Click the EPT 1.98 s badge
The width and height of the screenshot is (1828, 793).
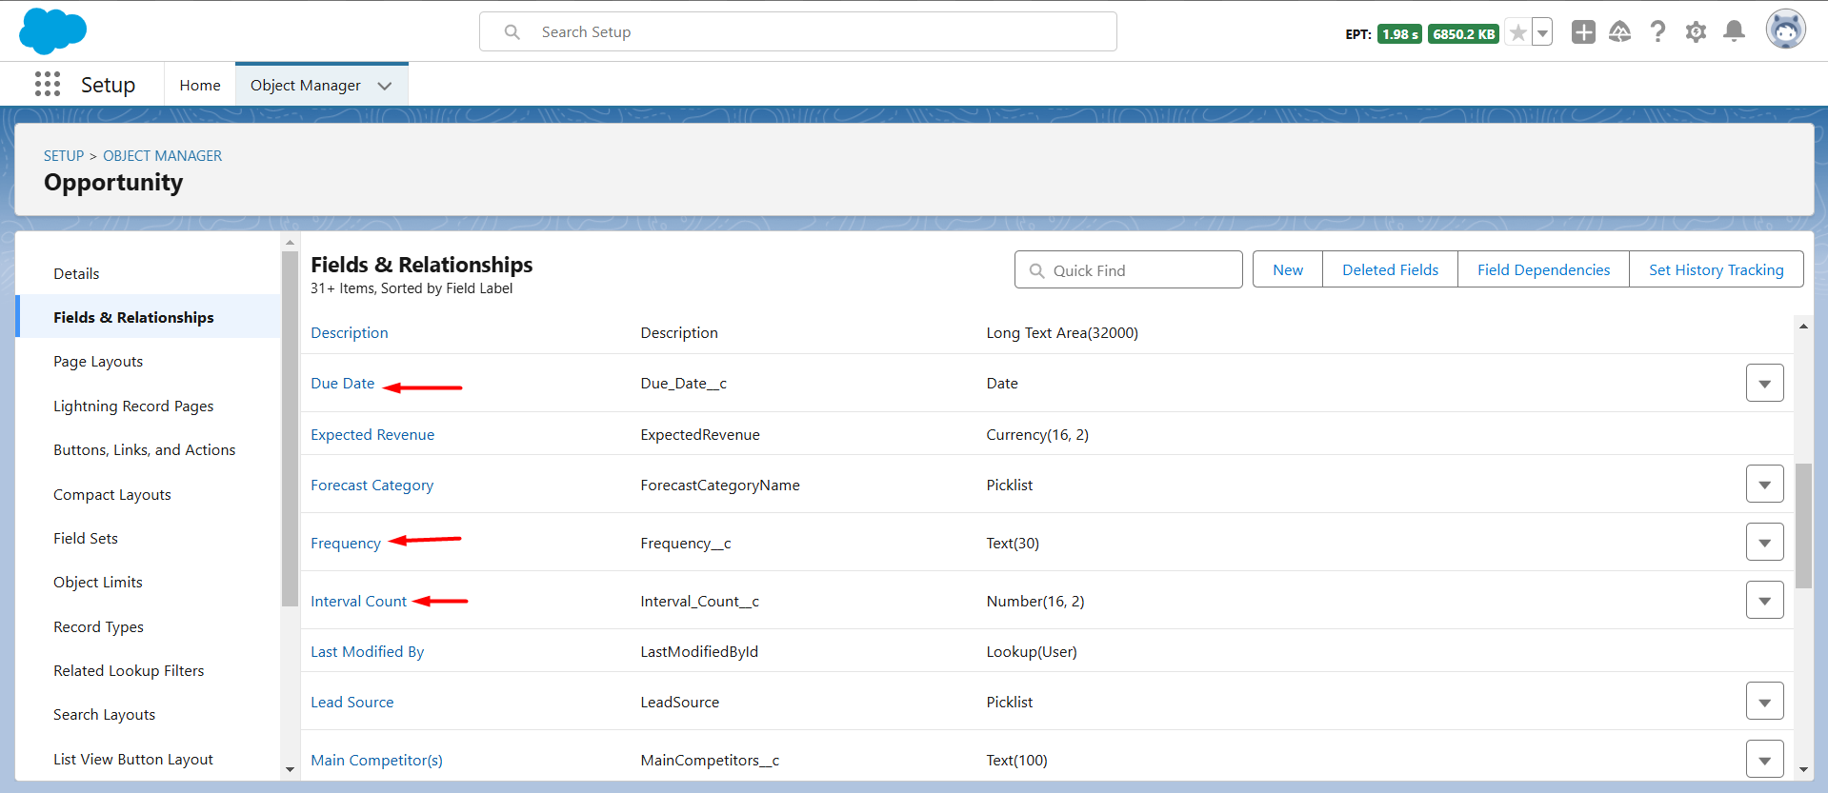point(1399,34)
